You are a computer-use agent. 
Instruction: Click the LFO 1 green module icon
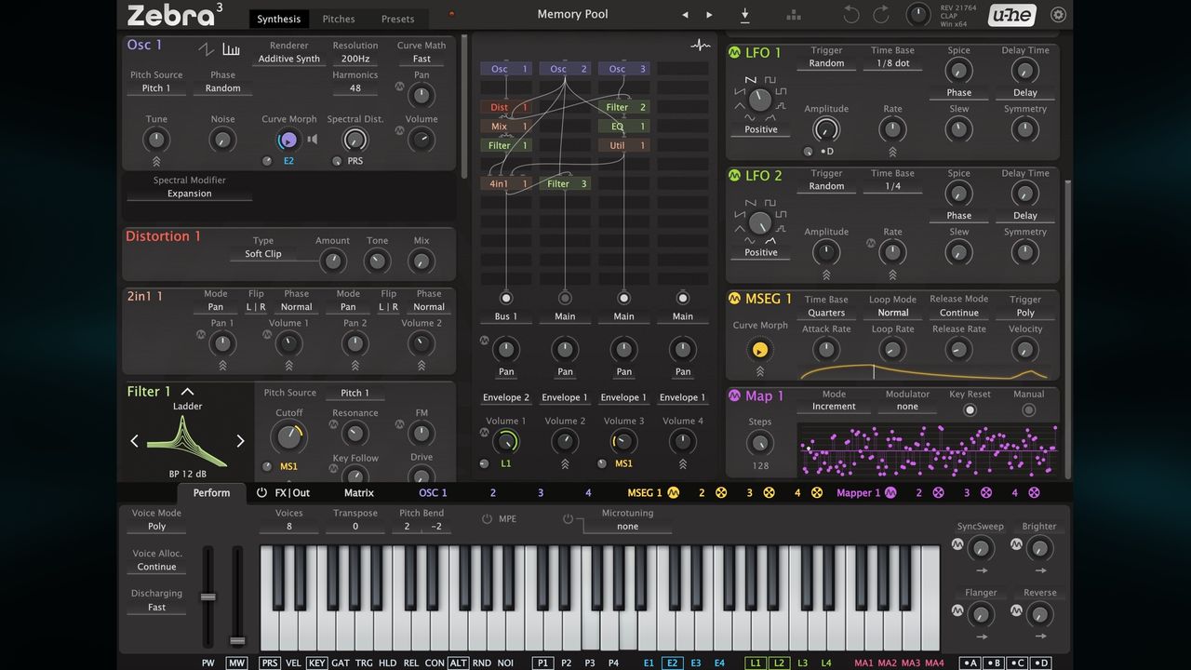(734, 53)
